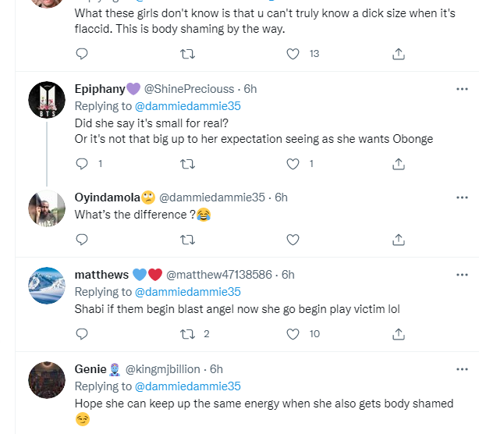View Genie's profile picture
The height and width of the screenshot is (434, 479).
point(46,381)
